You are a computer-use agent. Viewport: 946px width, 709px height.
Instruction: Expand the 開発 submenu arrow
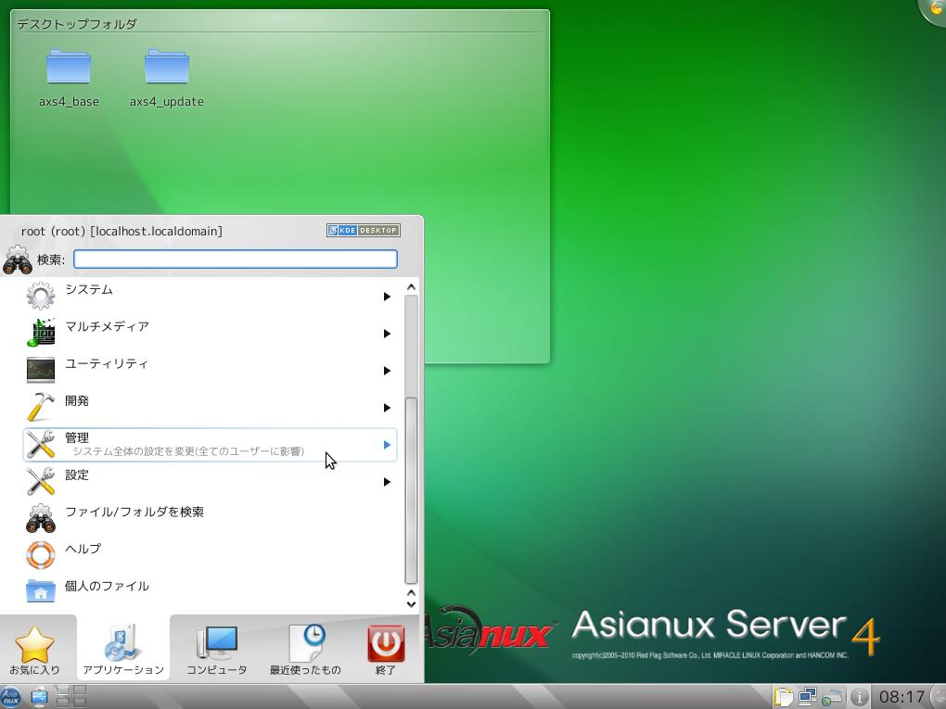387,408
